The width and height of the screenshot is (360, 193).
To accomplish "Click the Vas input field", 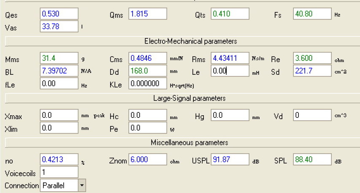I will point(59,27).
